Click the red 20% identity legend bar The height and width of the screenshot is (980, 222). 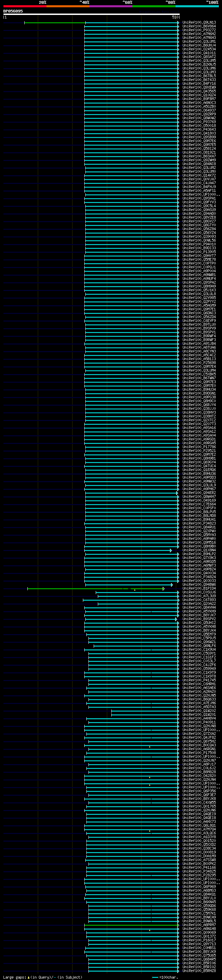click(25, 6)
